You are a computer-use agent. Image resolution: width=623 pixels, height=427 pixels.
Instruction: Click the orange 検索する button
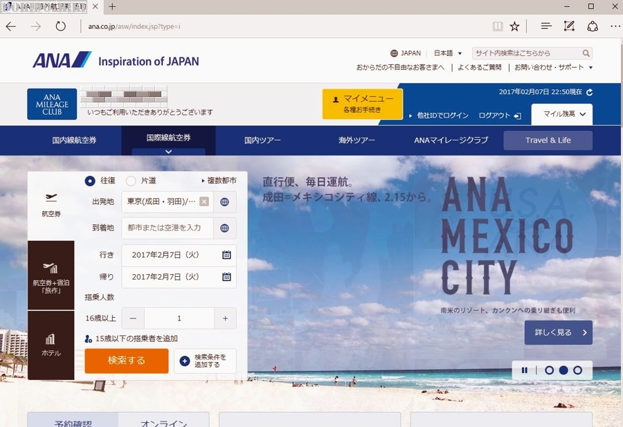point(127,361)
